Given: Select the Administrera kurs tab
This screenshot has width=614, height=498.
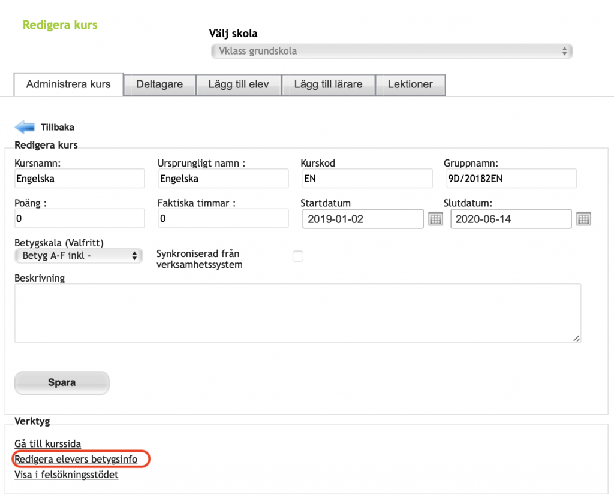Looking at the screenshot, I should click(x=68, y=84).
